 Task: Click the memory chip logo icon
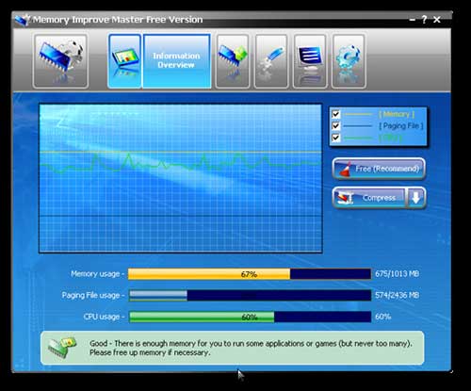[x=60, y=61]
